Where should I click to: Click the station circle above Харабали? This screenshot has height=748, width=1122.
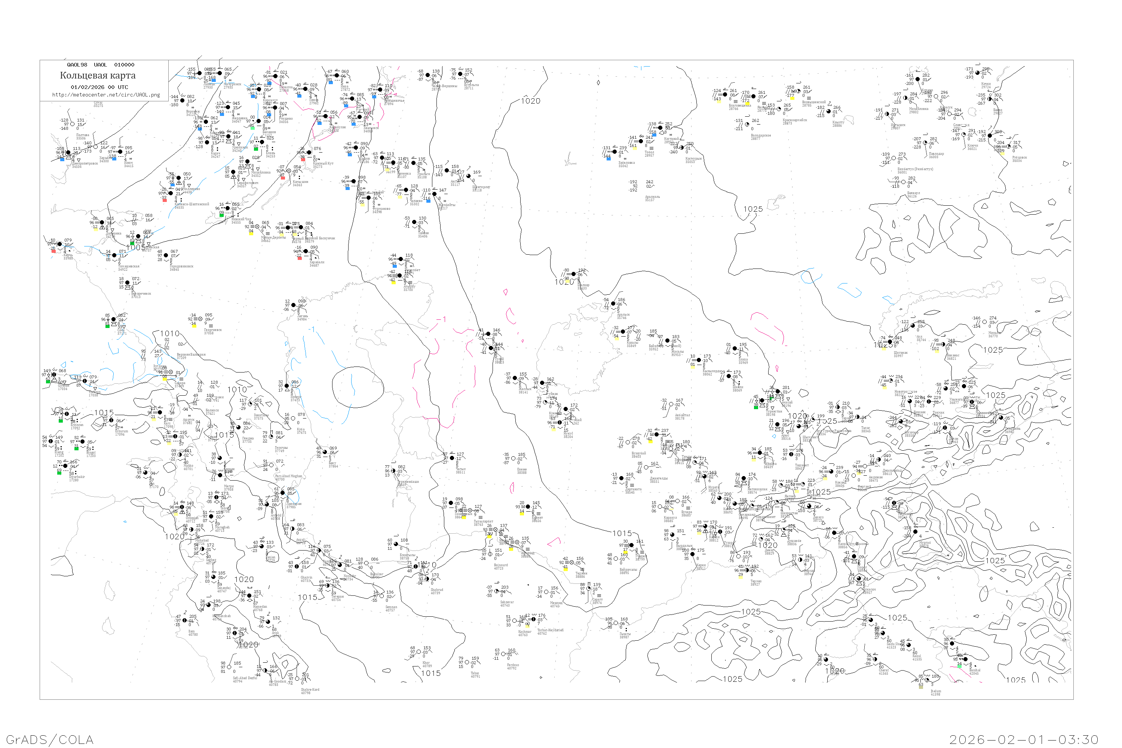[x=306, y=251]
